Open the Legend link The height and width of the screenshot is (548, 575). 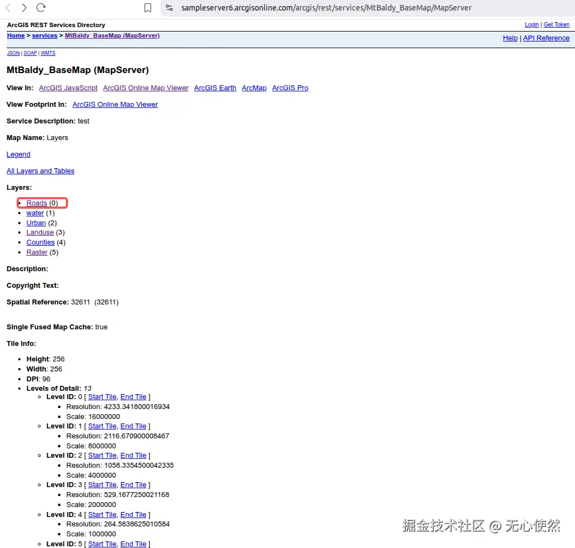coord(18,154)
